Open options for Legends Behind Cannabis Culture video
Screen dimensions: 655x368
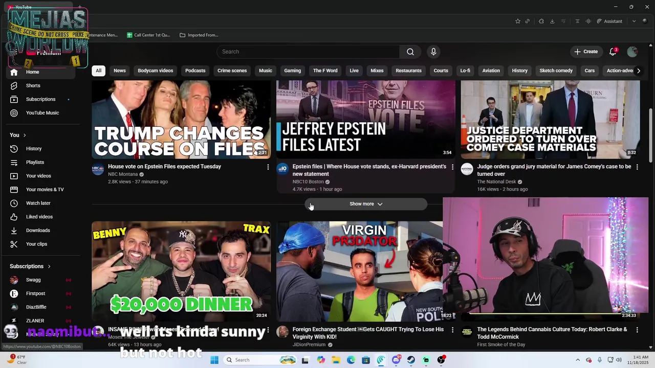pyautogui.click(x=637, y=330)
